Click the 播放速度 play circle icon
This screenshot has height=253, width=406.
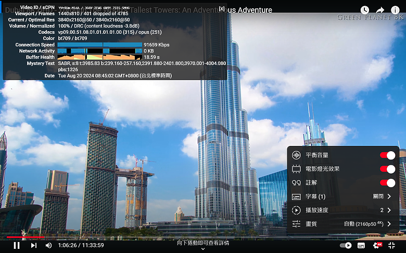click(296, 210)
